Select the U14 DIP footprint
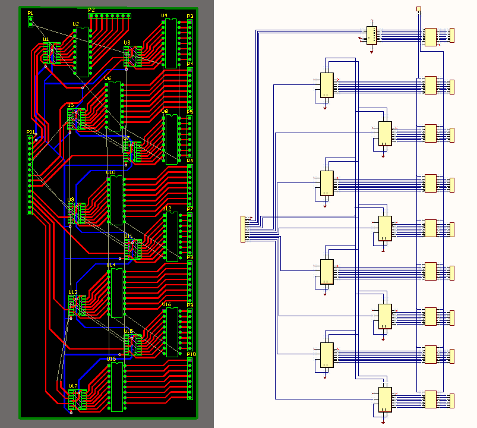Viewport: 477px width, 428px height. click(x=116, y=292)
